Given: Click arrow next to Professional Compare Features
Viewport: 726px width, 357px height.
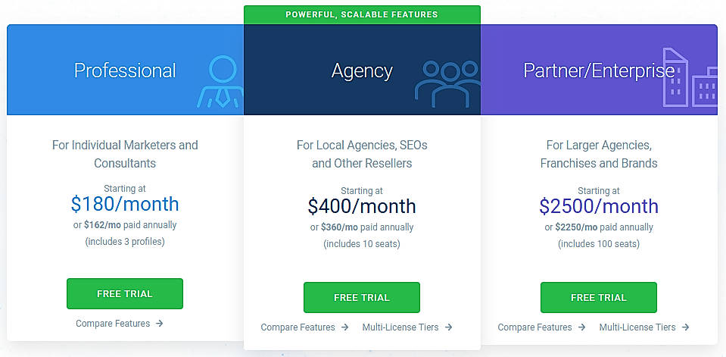Looking at the screenshot, I should pos(159,324).
